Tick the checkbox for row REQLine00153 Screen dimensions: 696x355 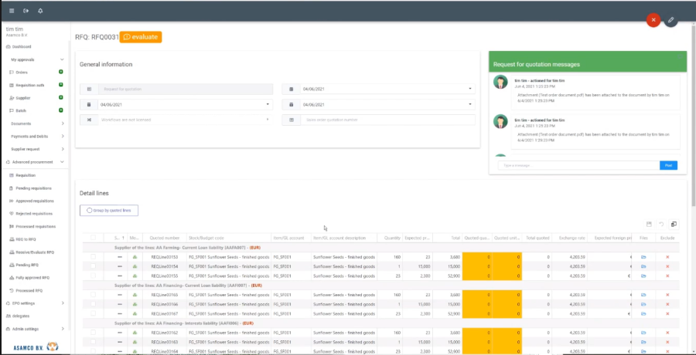[94, 256]
